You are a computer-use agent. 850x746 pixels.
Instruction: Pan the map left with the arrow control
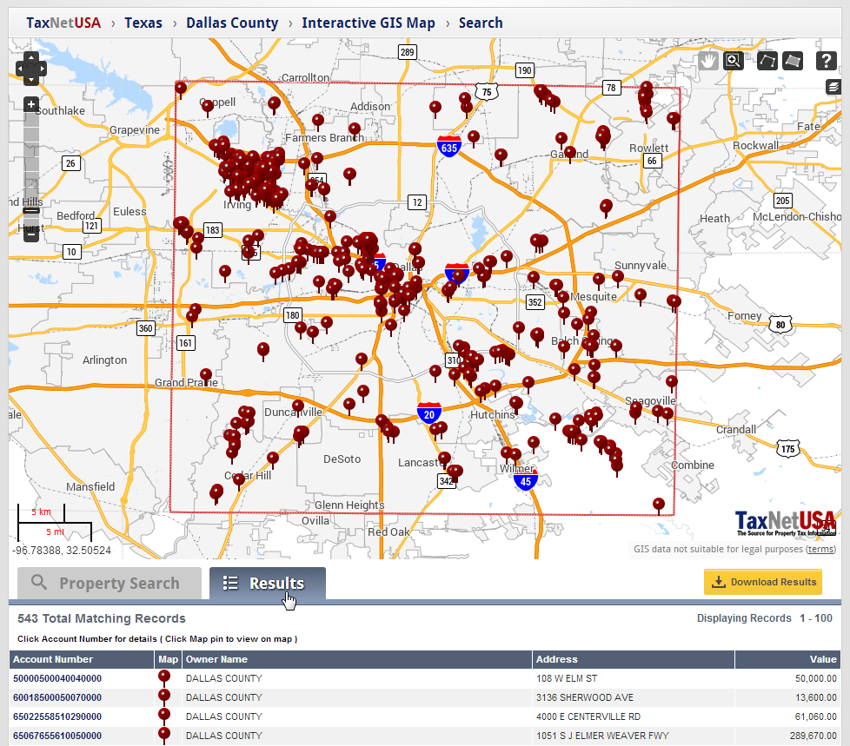pos(21,69)
